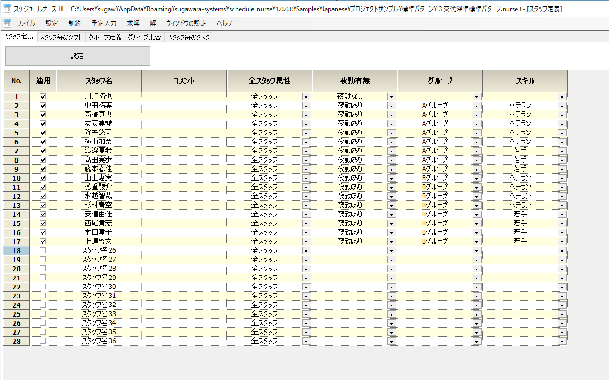
Task: Open 夜勤有無 dropdown for 西尾貴宏
Action: (392, 224)
